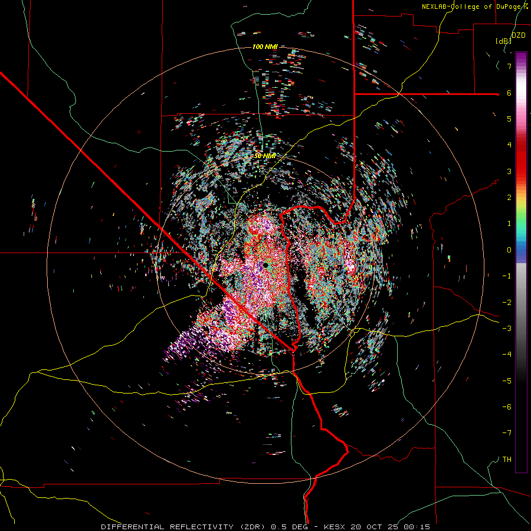531x531 pixels.
Task: Click the Differential Reflectivity caption at the bottom
Action: pos(265,527)
